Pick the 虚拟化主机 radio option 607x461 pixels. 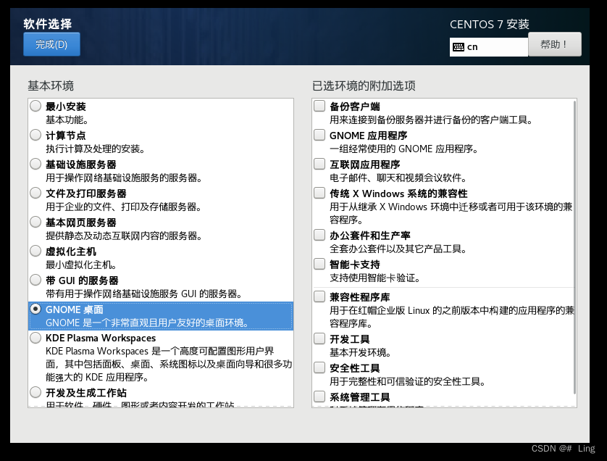point(35,251)
